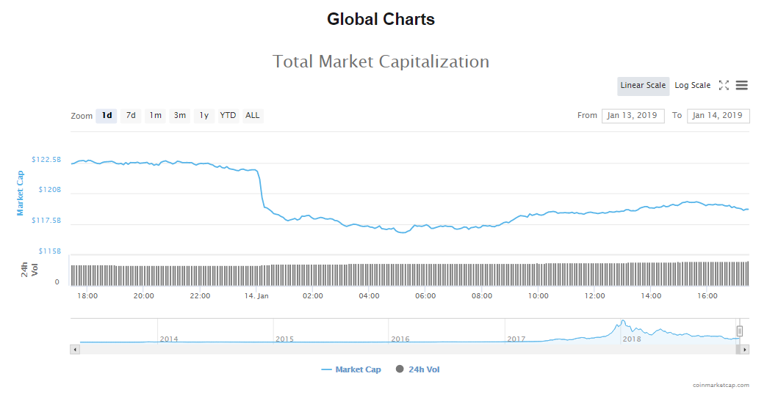
Task: Open the coinmarketcap.com credit link
Action: pos(721,385)
